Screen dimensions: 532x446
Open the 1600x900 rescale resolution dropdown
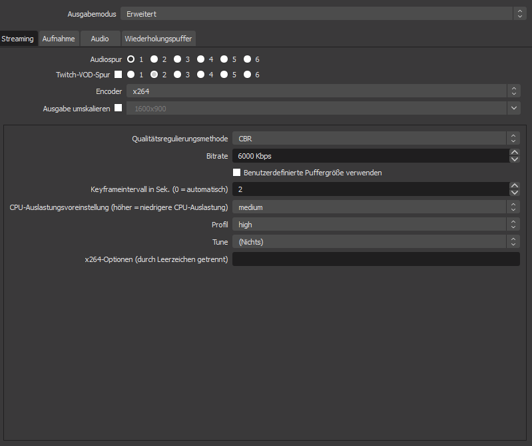324,109
